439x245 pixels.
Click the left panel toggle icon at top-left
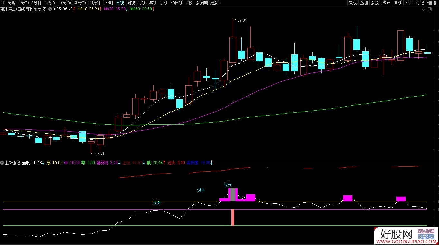pyautogui.click(x=3, y=3)
